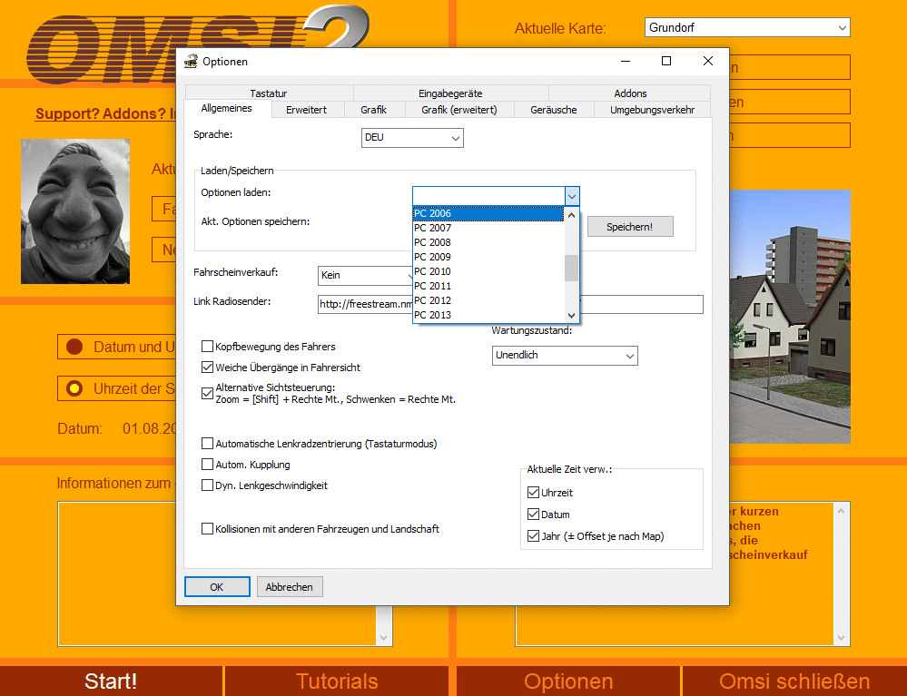
Task: Click the driver portrait photo
Action: click(x=75, y=211)
